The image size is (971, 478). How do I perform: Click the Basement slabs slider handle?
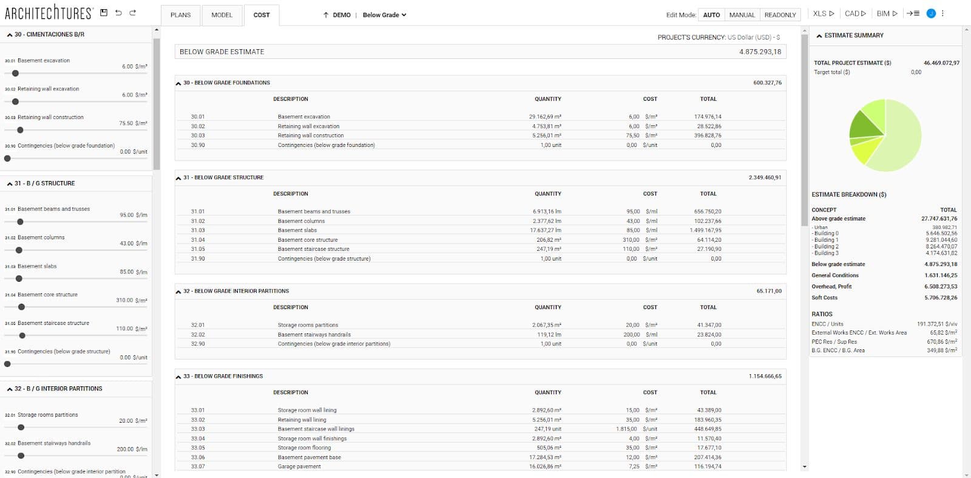[x=19, y=279]
